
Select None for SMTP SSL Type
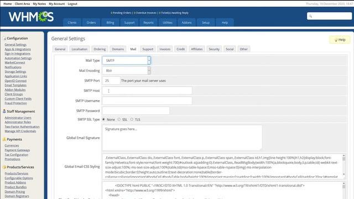pos(103,119)
